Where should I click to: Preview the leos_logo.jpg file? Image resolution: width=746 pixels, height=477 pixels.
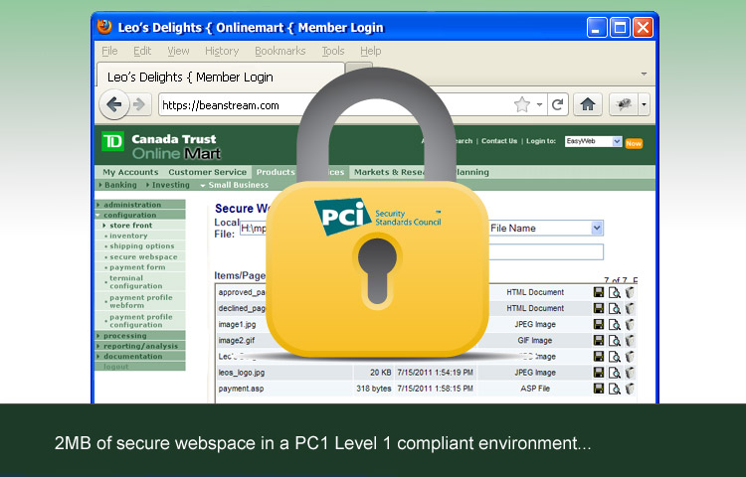point(615,373)
